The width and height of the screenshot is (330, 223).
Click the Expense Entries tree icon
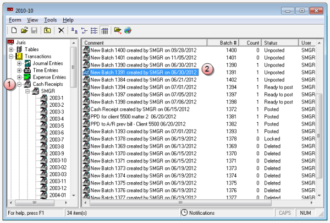tap(28, 77)
